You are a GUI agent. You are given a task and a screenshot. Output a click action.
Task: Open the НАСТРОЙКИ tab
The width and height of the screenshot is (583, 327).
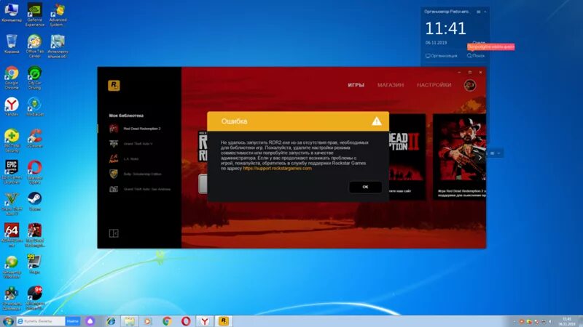[434, 85]
